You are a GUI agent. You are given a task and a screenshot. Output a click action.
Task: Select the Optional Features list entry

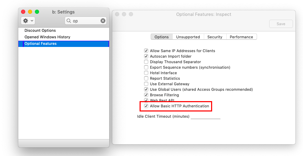pos(40,44)
